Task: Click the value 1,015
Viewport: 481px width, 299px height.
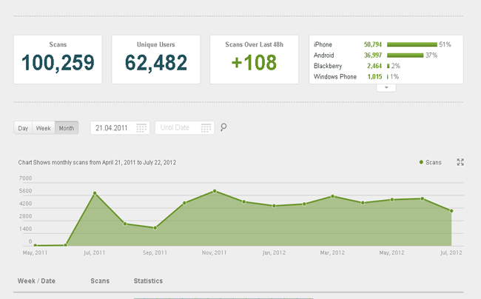Action: (x=374, y=77)
